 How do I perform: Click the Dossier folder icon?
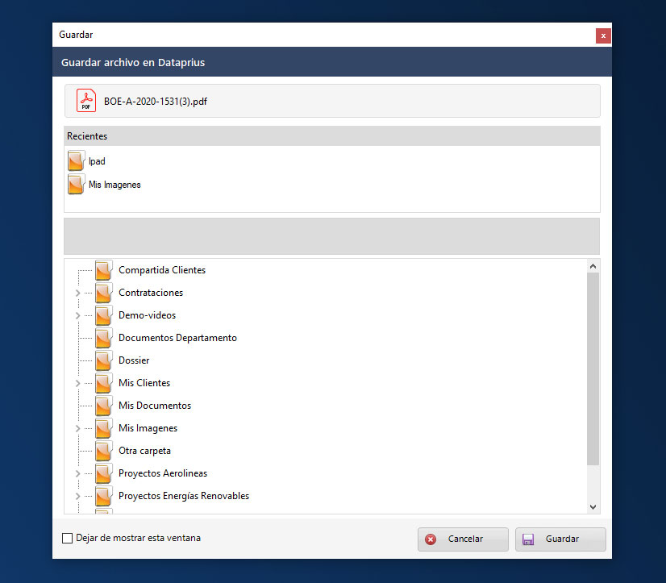pyautogui.click(x=104, y=360)
